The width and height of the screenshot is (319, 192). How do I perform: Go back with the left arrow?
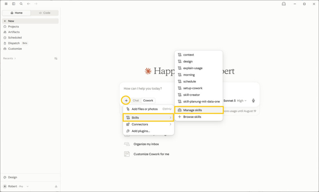29,4
